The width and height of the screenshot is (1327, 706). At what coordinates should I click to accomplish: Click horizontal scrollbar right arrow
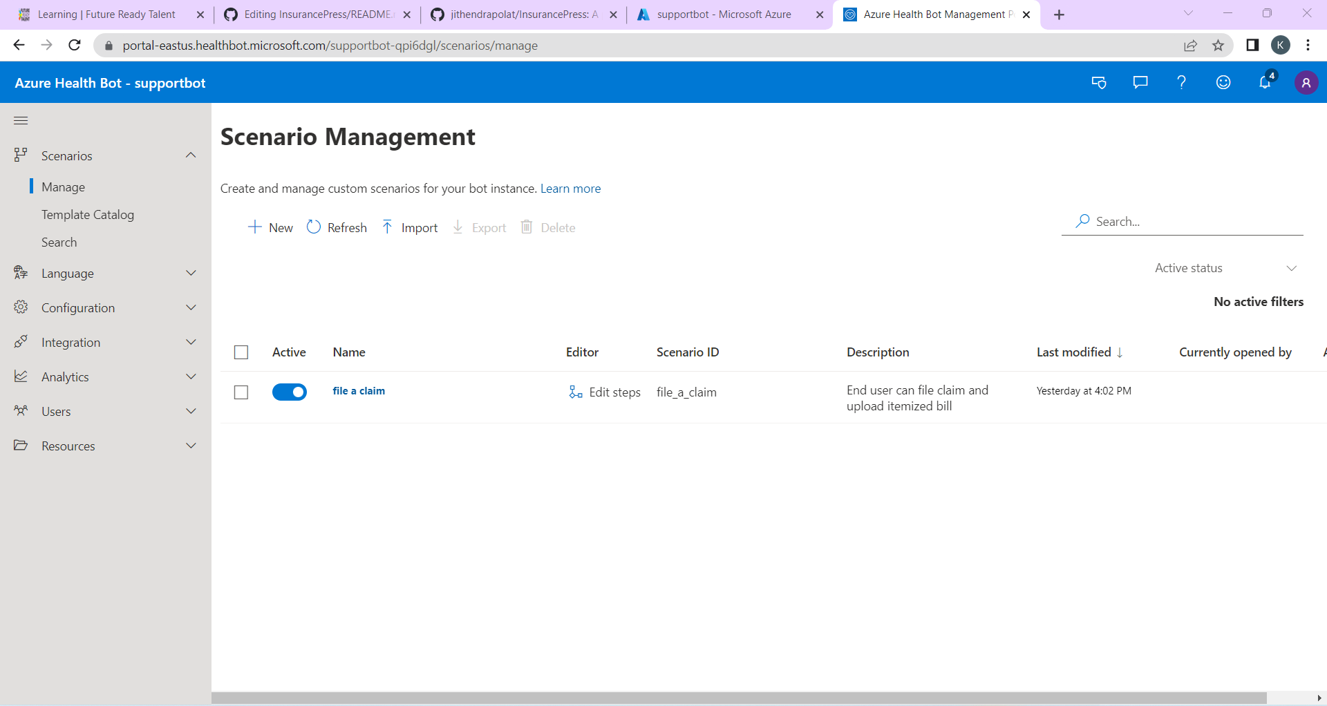click(x=1319, y=698)
